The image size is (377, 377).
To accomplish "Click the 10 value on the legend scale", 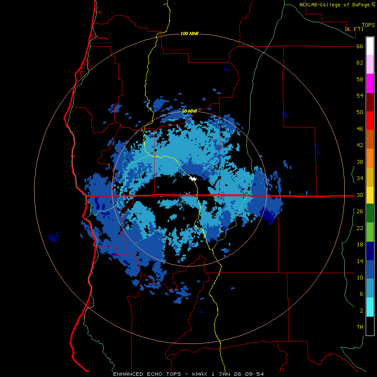I will [x=360, y=277].
